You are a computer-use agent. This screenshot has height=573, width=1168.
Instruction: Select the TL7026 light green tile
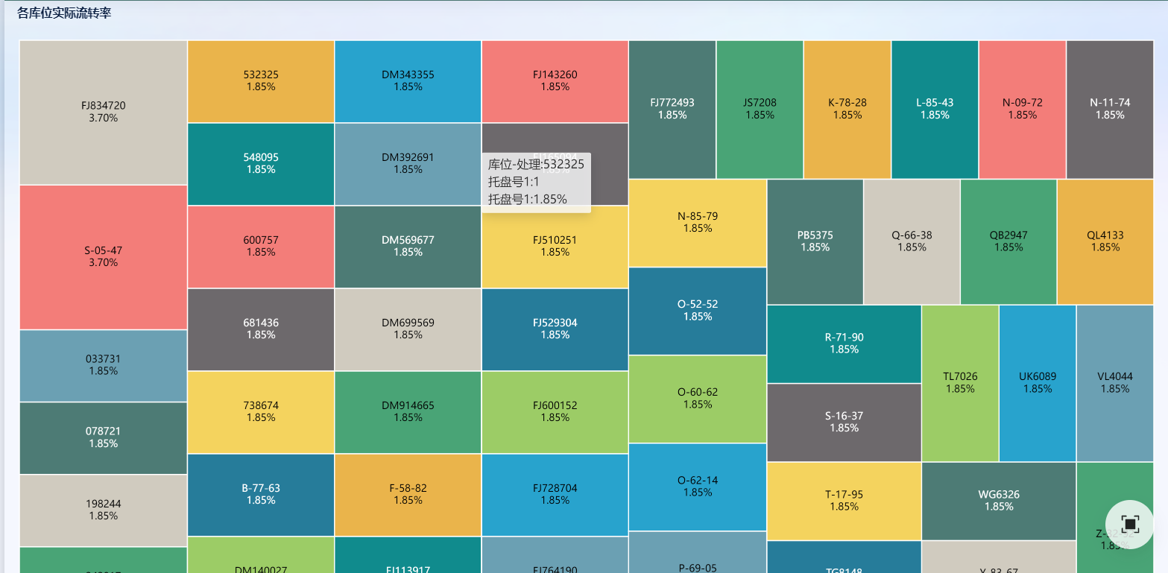tap(960, 382)
